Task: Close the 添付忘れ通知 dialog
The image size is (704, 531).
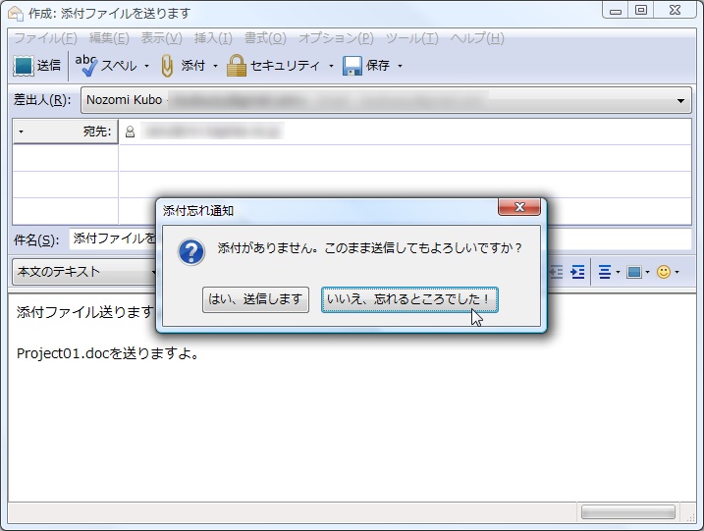Action: [519, 207]
